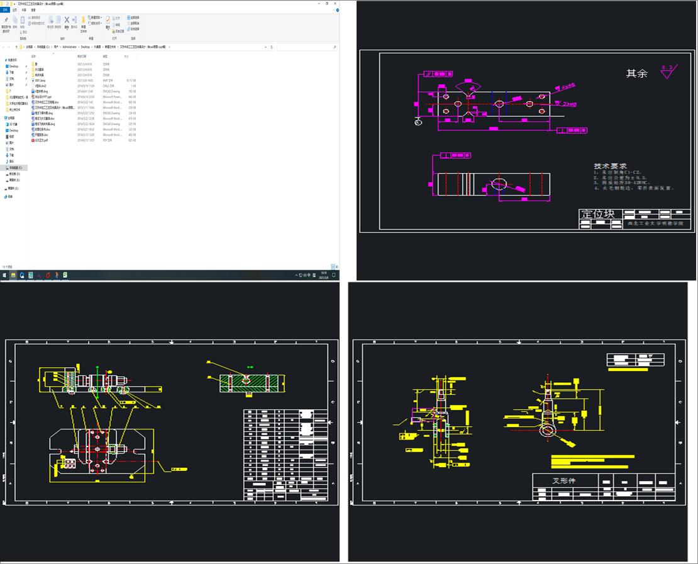
Task: Click the search box right of address bar
Action: [x=305, y=47]
